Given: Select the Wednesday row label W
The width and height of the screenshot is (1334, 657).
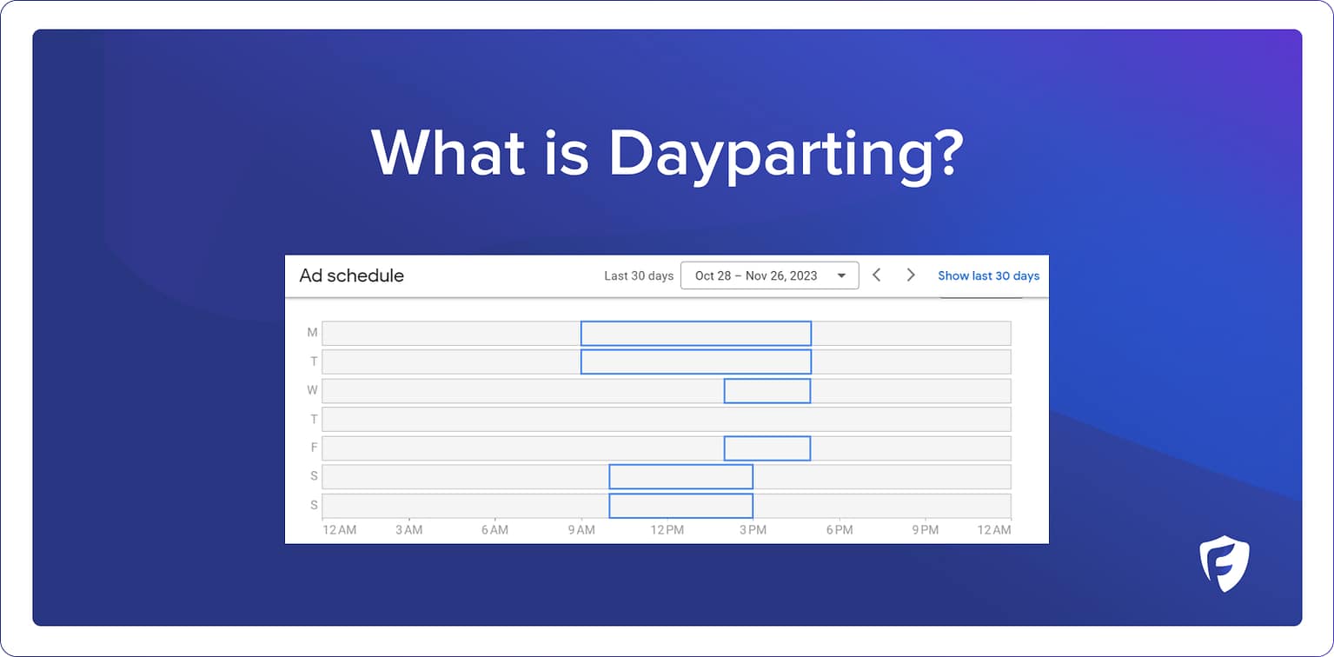Looking at the screenshot, I should 311,390.
